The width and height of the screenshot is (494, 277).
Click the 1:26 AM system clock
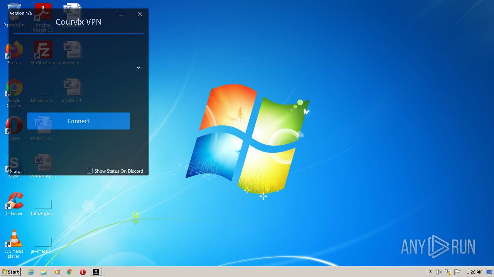(x=474, y=272)
